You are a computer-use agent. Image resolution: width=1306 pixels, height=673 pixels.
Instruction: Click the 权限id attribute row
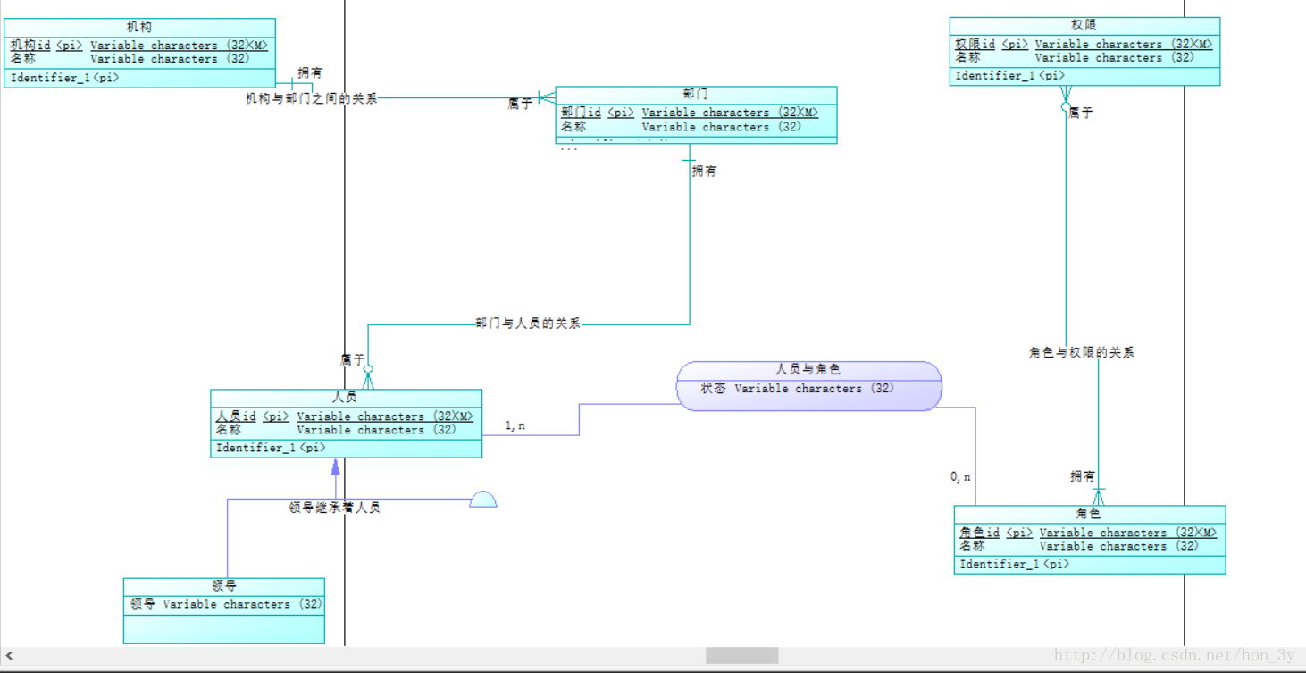click(1084, 44)
